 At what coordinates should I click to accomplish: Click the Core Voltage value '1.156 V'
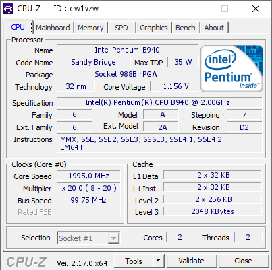pyautogui.click(x=174, y=86)
